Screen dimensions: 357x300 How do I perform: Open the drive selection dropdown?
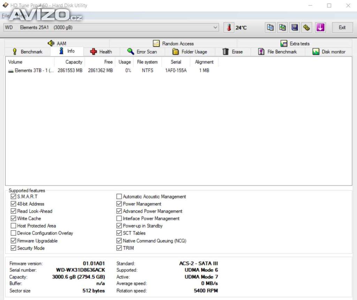[111, 28]
